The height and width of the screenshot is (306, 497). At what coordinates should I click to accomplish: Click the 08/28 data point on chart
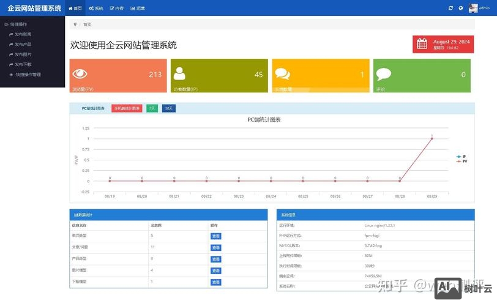pyautogui.click(x=400, y=181)
